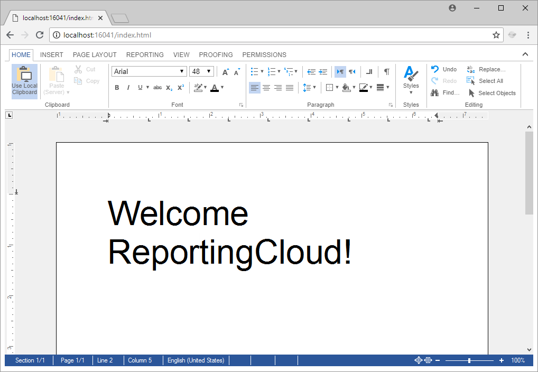Open the PROOFING tab
This screenshot has height=372, width=538.
[x=216, y=55]
